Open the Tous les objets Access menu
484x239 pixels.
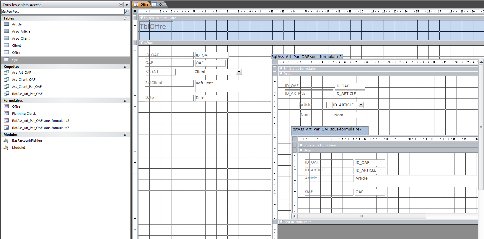(x=121, y=5)
